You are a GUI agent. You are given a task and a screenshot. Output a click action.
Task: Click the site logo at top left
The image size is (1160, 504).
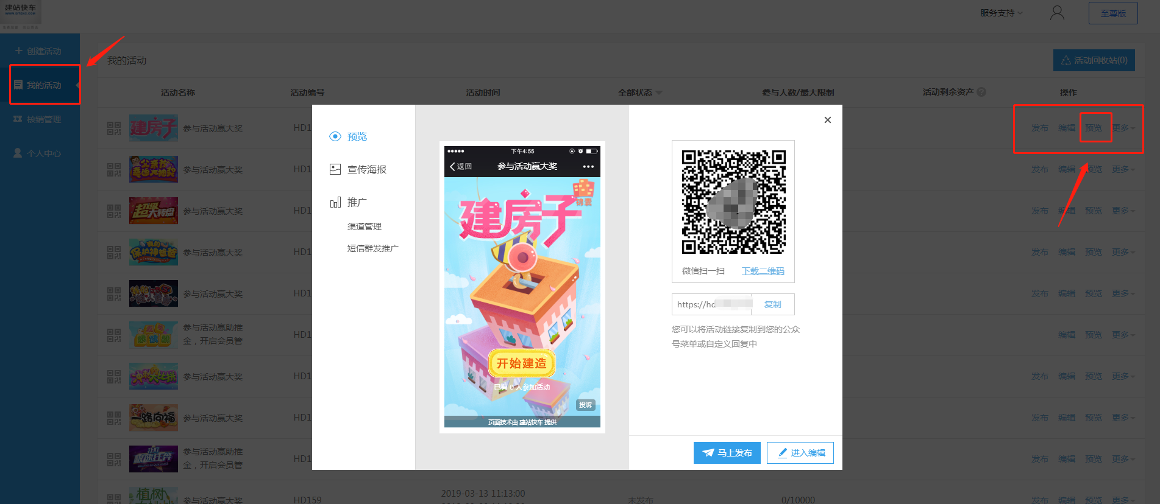(21, 15)
